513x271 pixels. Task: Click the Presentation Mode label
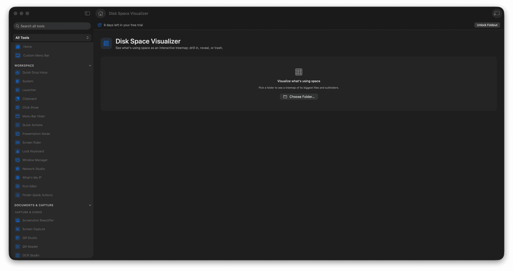[36, 134]
